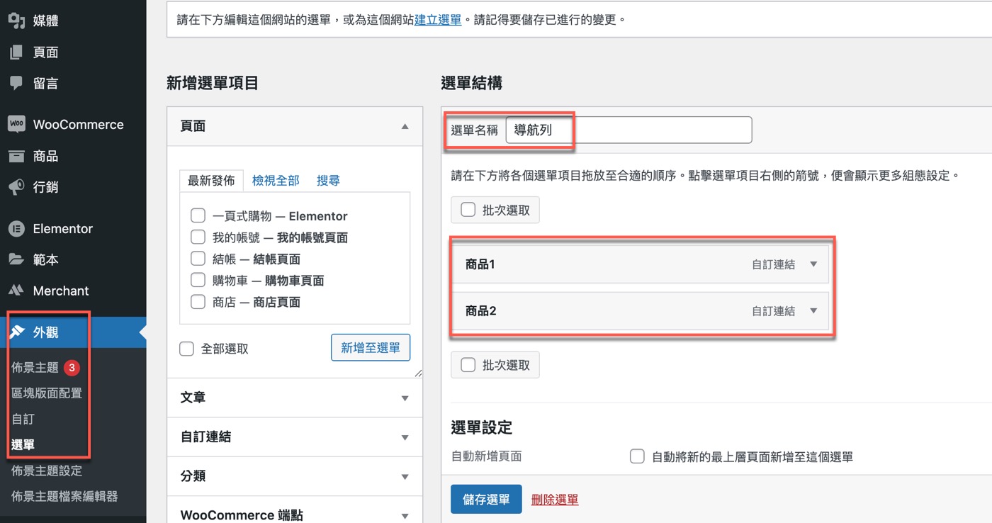This screenshot has width=992, height=523.
Task: Open the 佈景主題 submenu item
Action: [x=35, y=367]
